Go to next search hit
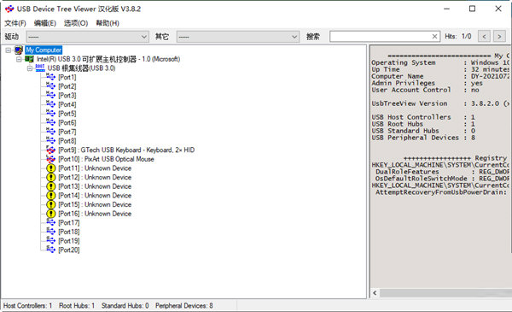Image resolution: width=512 pixels, height=312 pixels. [x=499, y=36]
